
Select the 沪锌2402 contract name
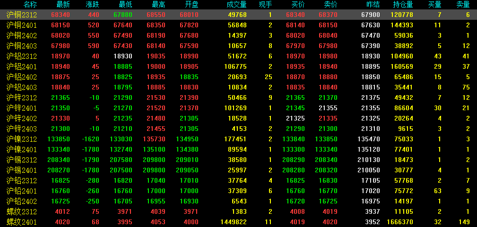(22, 119)
